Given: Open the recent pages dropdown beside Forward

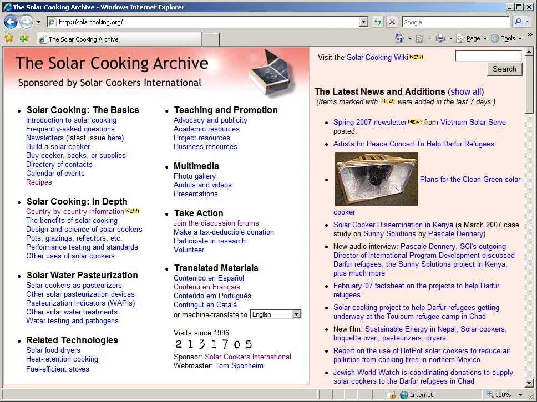Looking at the screenshot, I should 38,22.
